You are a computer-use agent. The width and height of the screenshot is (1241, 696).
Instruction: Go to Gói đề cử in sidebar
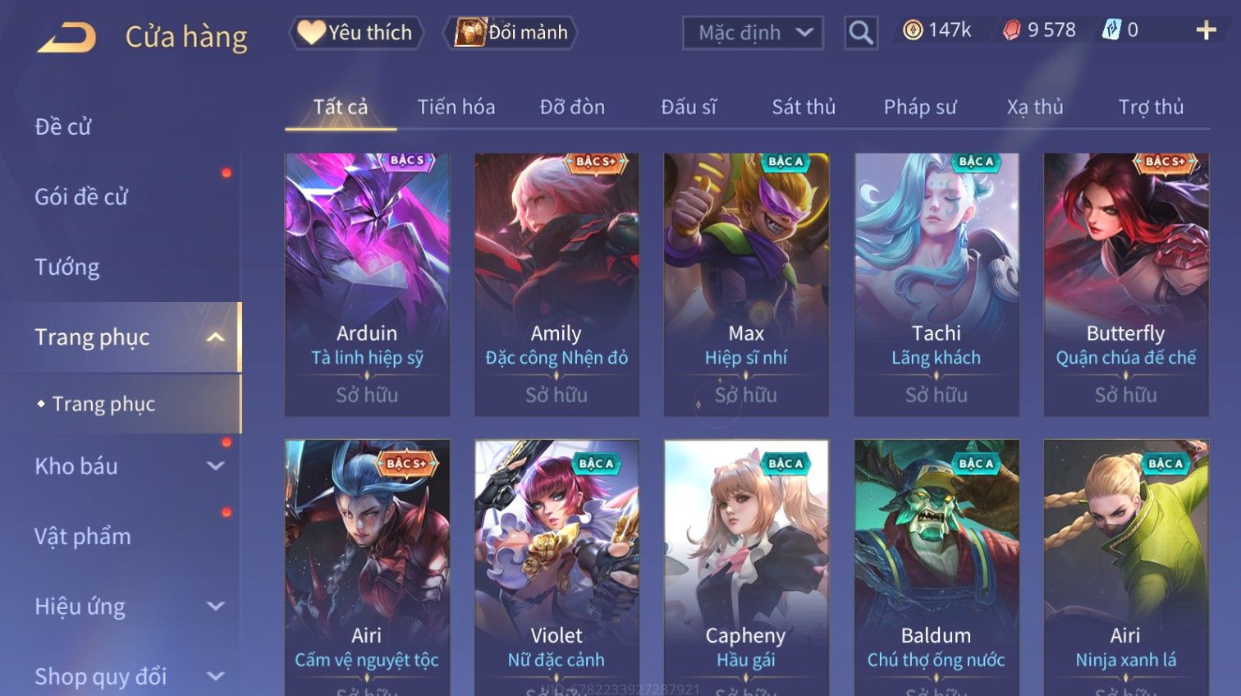tap(81, 197)
